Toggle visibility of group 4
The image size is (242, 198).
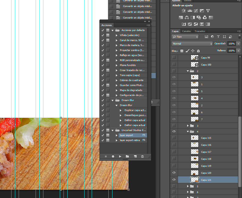coord(174,131)
